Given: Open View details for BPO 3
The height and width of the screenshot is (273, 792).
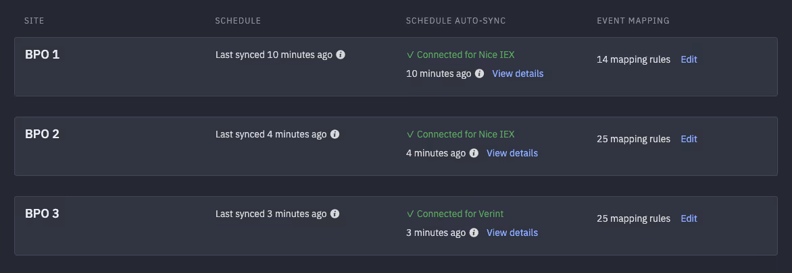Looking at the screenshot, I should tap(512, 233).
